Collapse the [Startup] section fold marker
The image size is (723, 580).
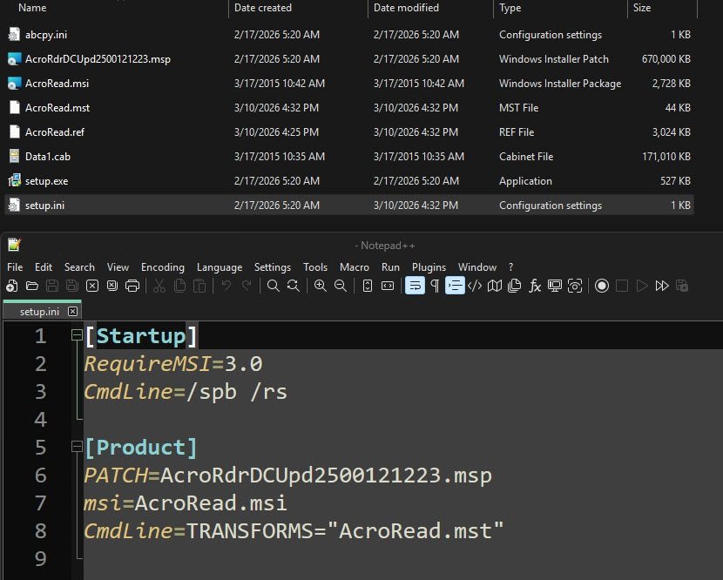[77, 336]
